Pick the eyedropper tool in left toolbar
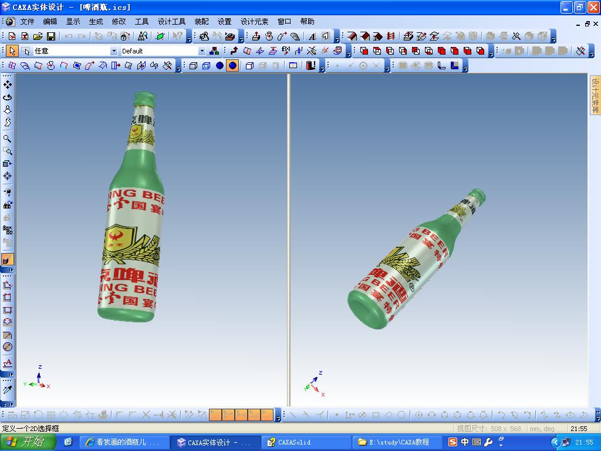Image resolution: width=601 pixels, height=451 pixels. pyautogui.click(x=7, y=390)
